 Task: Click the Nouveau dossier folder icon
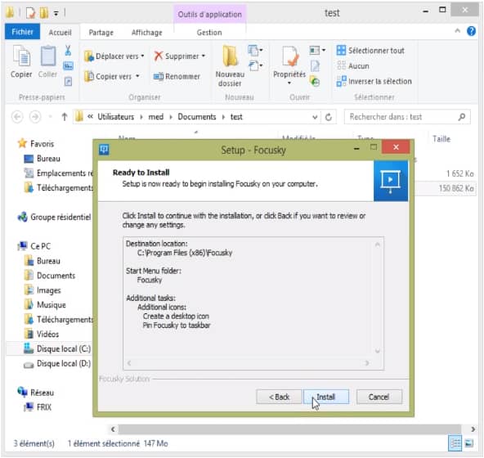[x=230, y=56]
